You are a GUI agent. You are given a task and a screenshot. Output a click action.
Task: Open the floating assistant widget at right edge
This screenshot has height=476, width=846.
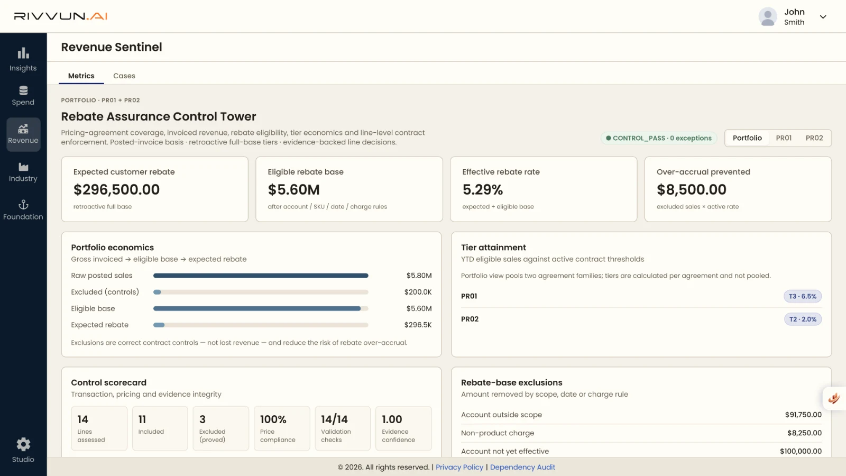point(834,398)
